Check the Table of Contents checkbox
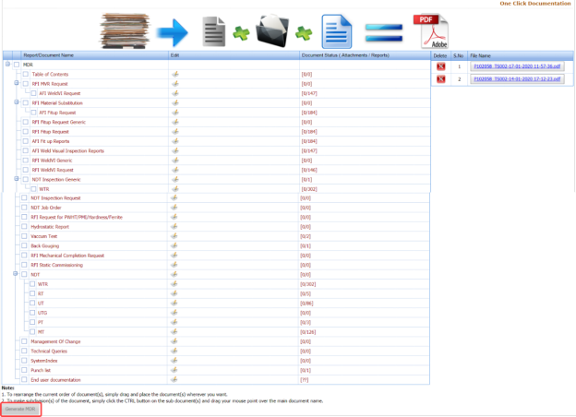 (26, 75)
